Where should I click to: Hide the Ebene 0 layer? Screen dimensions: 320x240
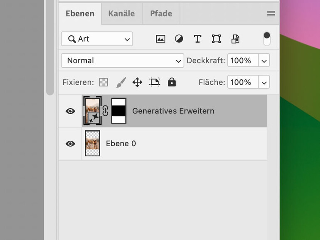(71, 144)
